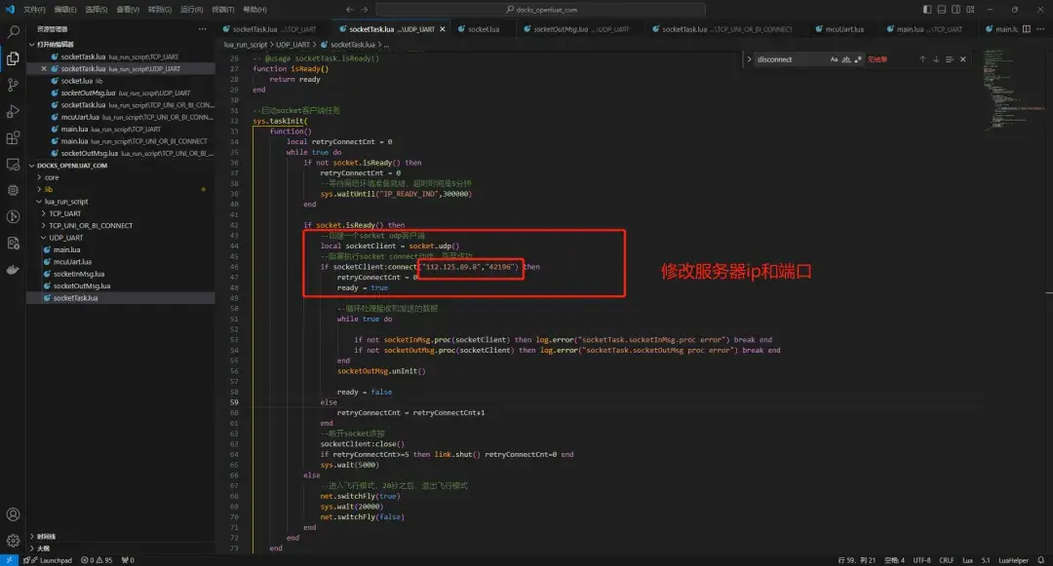Open the Selection (选择) menu
The image size is (1053, 566).
pos(96,10)
